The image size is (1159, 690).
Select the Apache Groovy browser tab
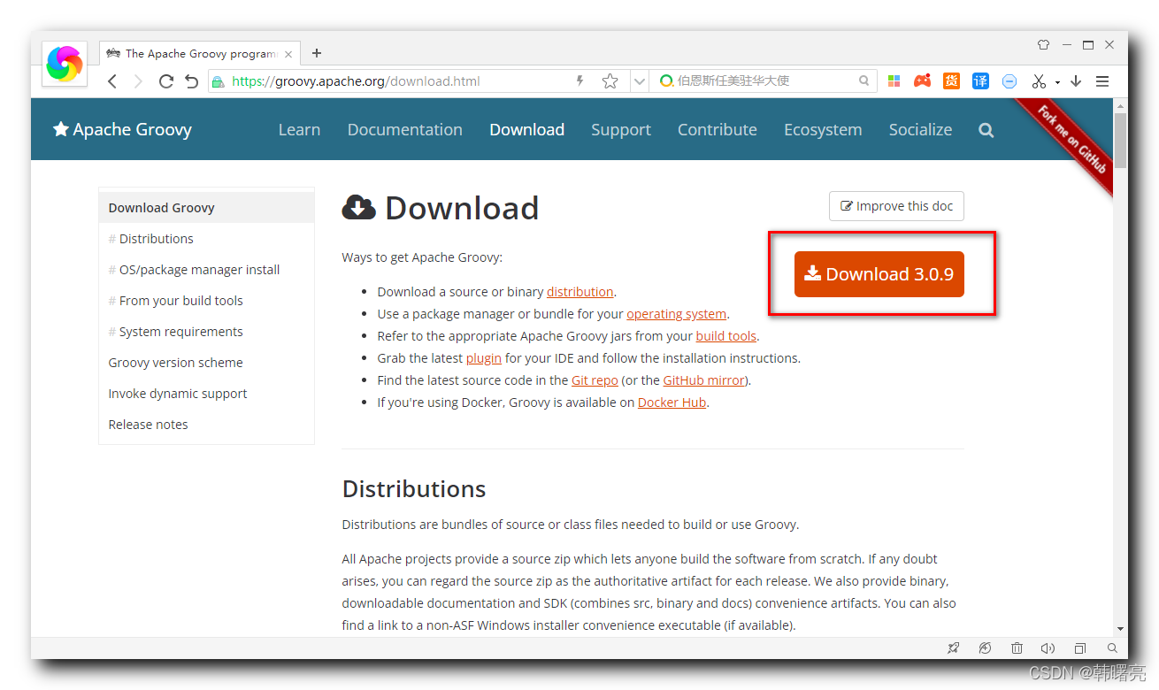[199, 54]
